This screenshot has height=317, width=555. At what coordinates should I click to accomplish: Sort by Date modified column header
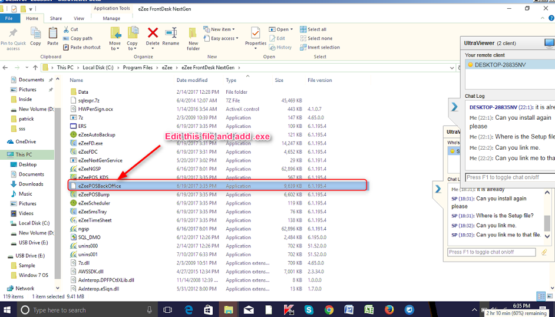coord(192,80)
